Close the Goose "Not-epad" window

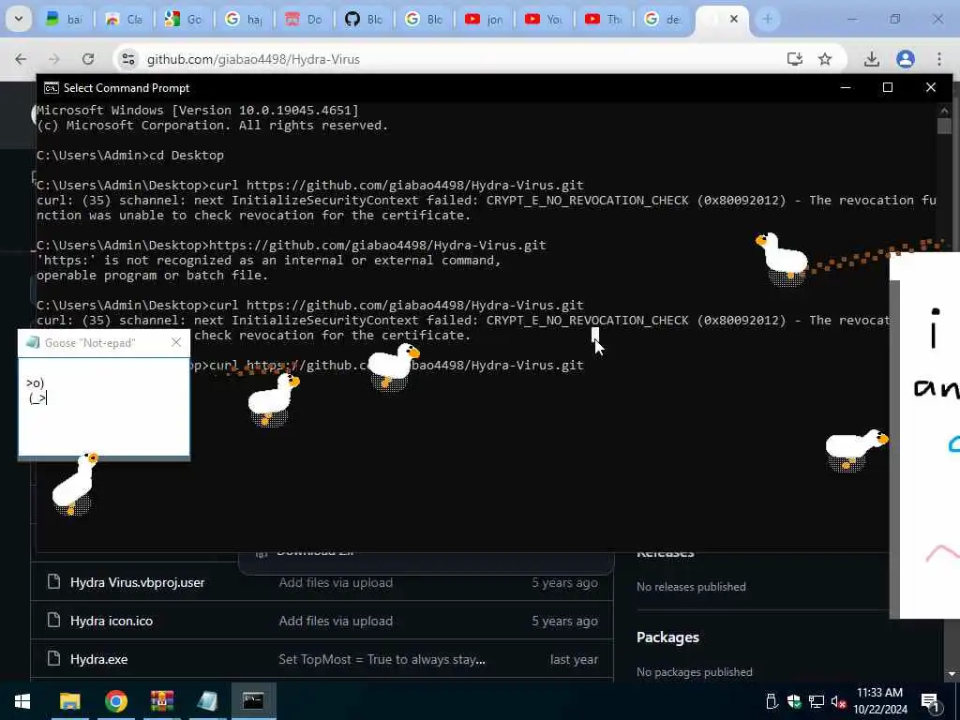(176, 342)
